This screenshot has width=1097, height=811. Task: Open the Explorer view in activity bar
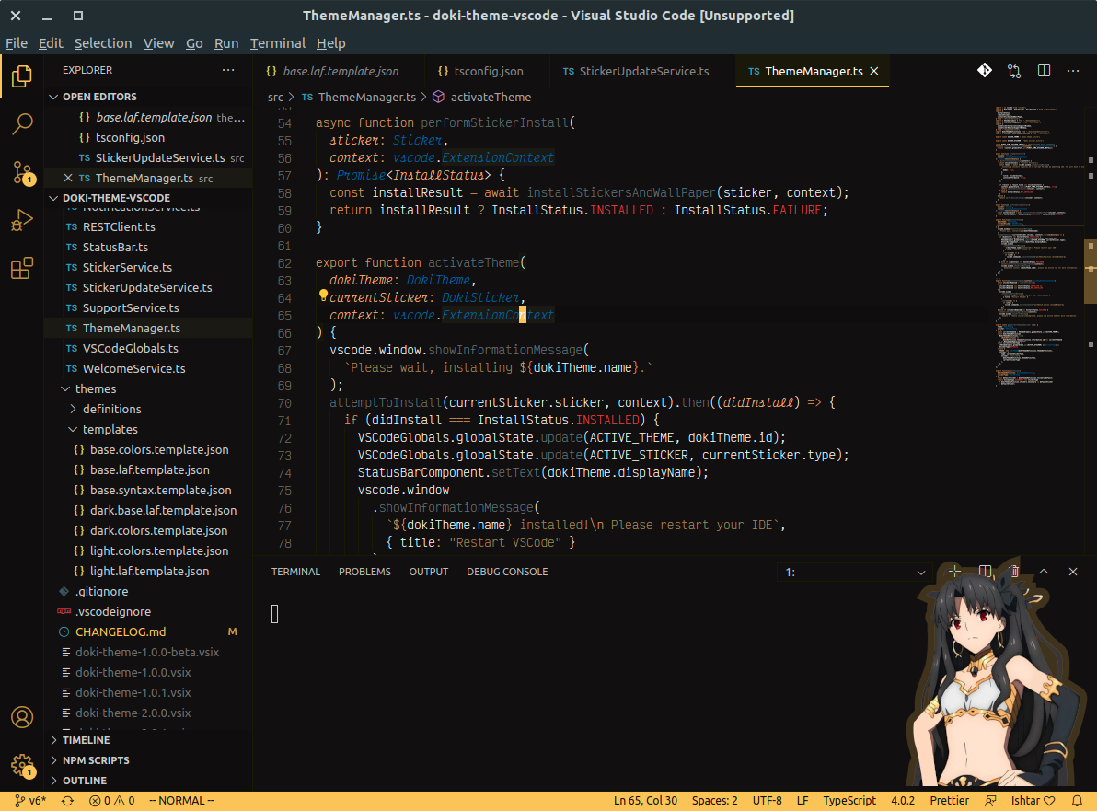point(22,76)
